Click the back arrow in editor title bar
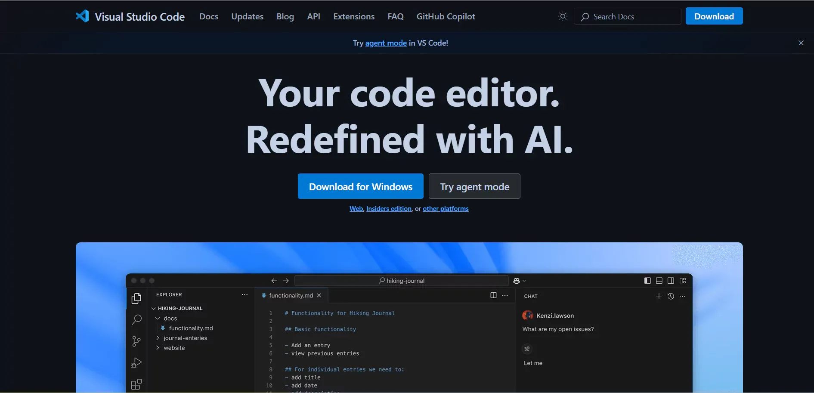Screen dimensions: 814x393 (x=274, y=281)
